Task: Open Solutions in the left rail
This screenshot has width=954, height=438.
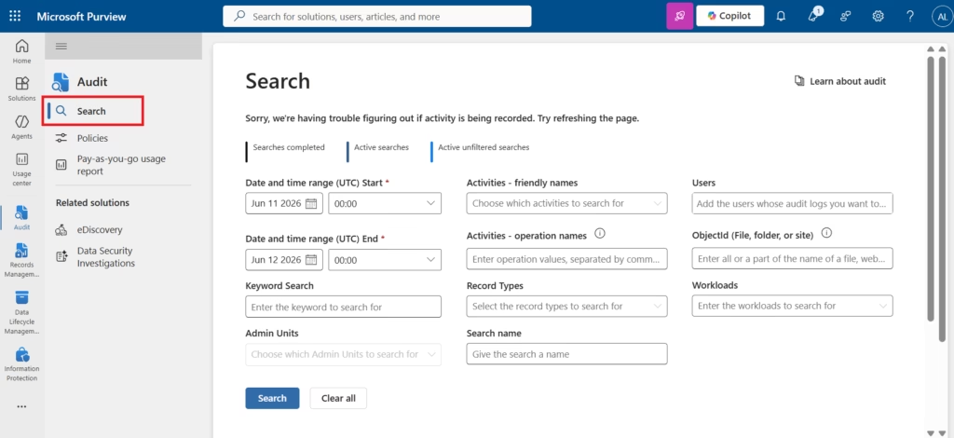Action: coord(22,89)
